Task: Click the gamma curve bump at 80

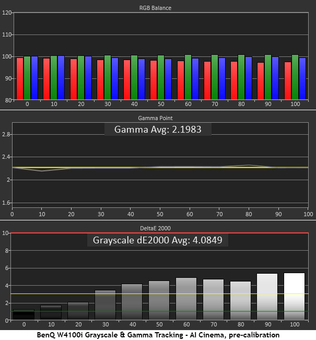Action: 249,165
